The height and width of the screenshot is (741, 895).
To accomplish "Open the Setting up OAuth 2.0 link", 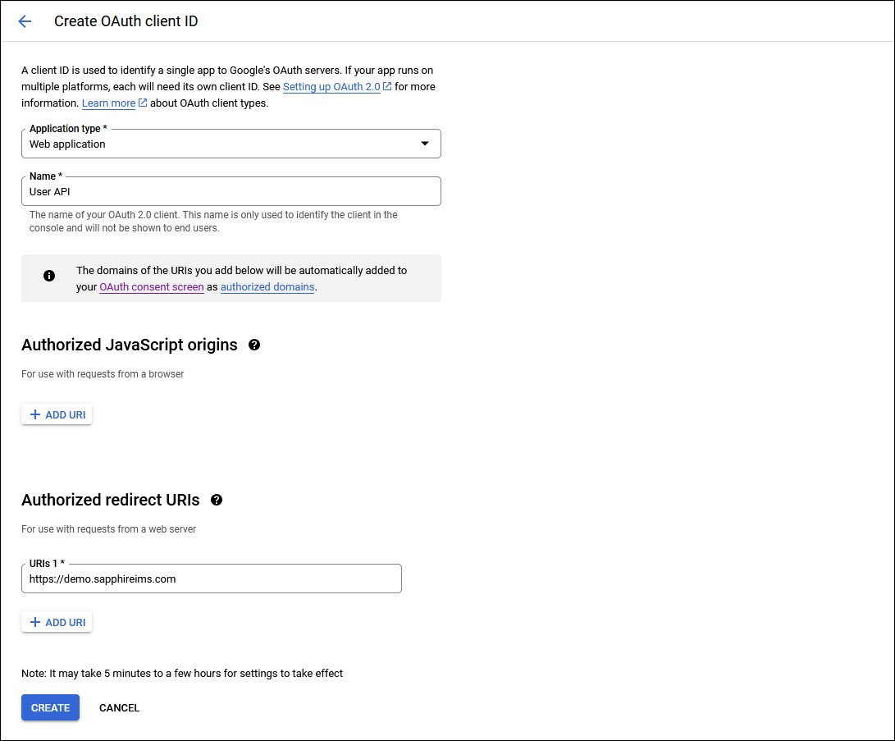I will (331, 87).
